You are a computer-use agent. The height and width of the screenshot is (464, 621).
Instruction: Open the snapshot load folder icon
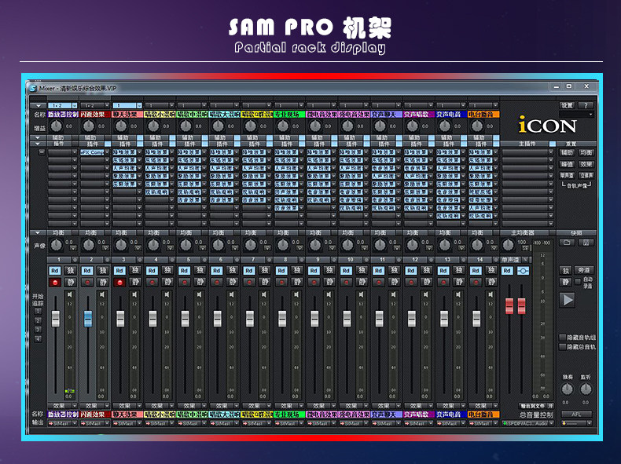[567, 243]
